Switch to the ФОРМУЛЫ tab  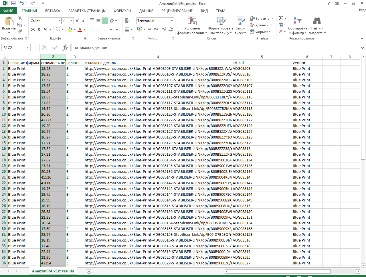click(x=122, y=11)
